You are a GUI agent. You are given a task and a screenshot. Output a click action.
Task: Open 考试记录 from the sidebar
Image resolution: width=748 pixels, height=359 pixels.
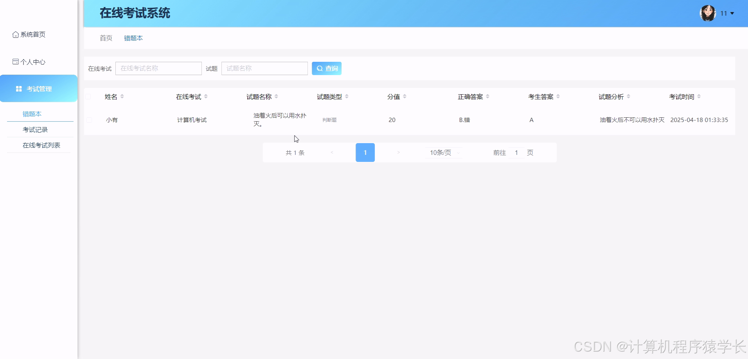35,129
